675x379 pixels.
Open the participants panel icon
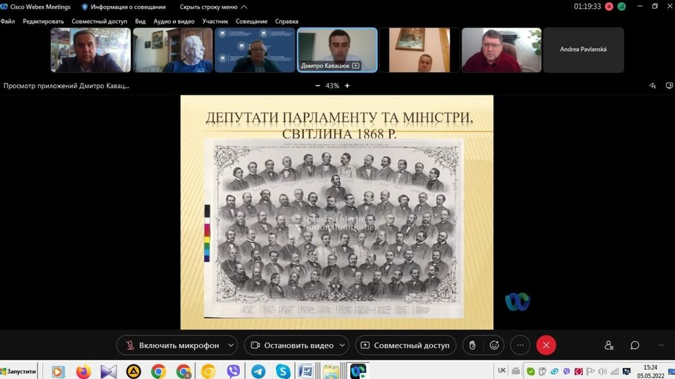pos(609,345)
